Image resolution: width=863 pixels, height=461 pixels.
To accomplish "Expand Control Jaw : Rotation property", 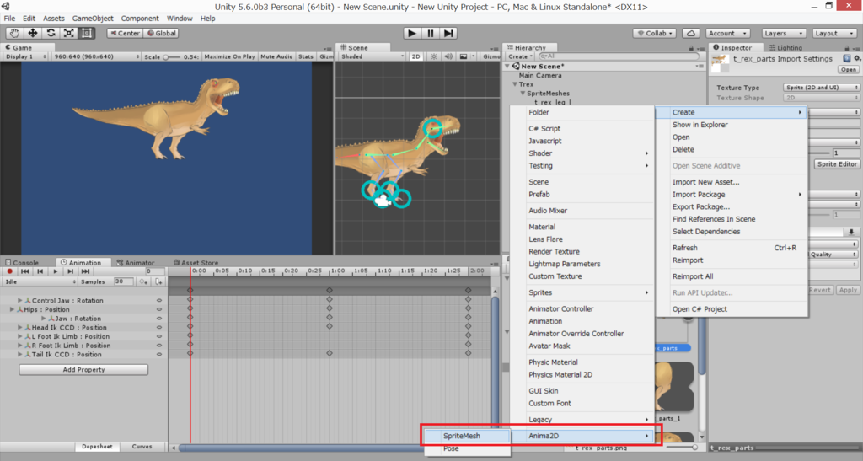I will 20,300.
